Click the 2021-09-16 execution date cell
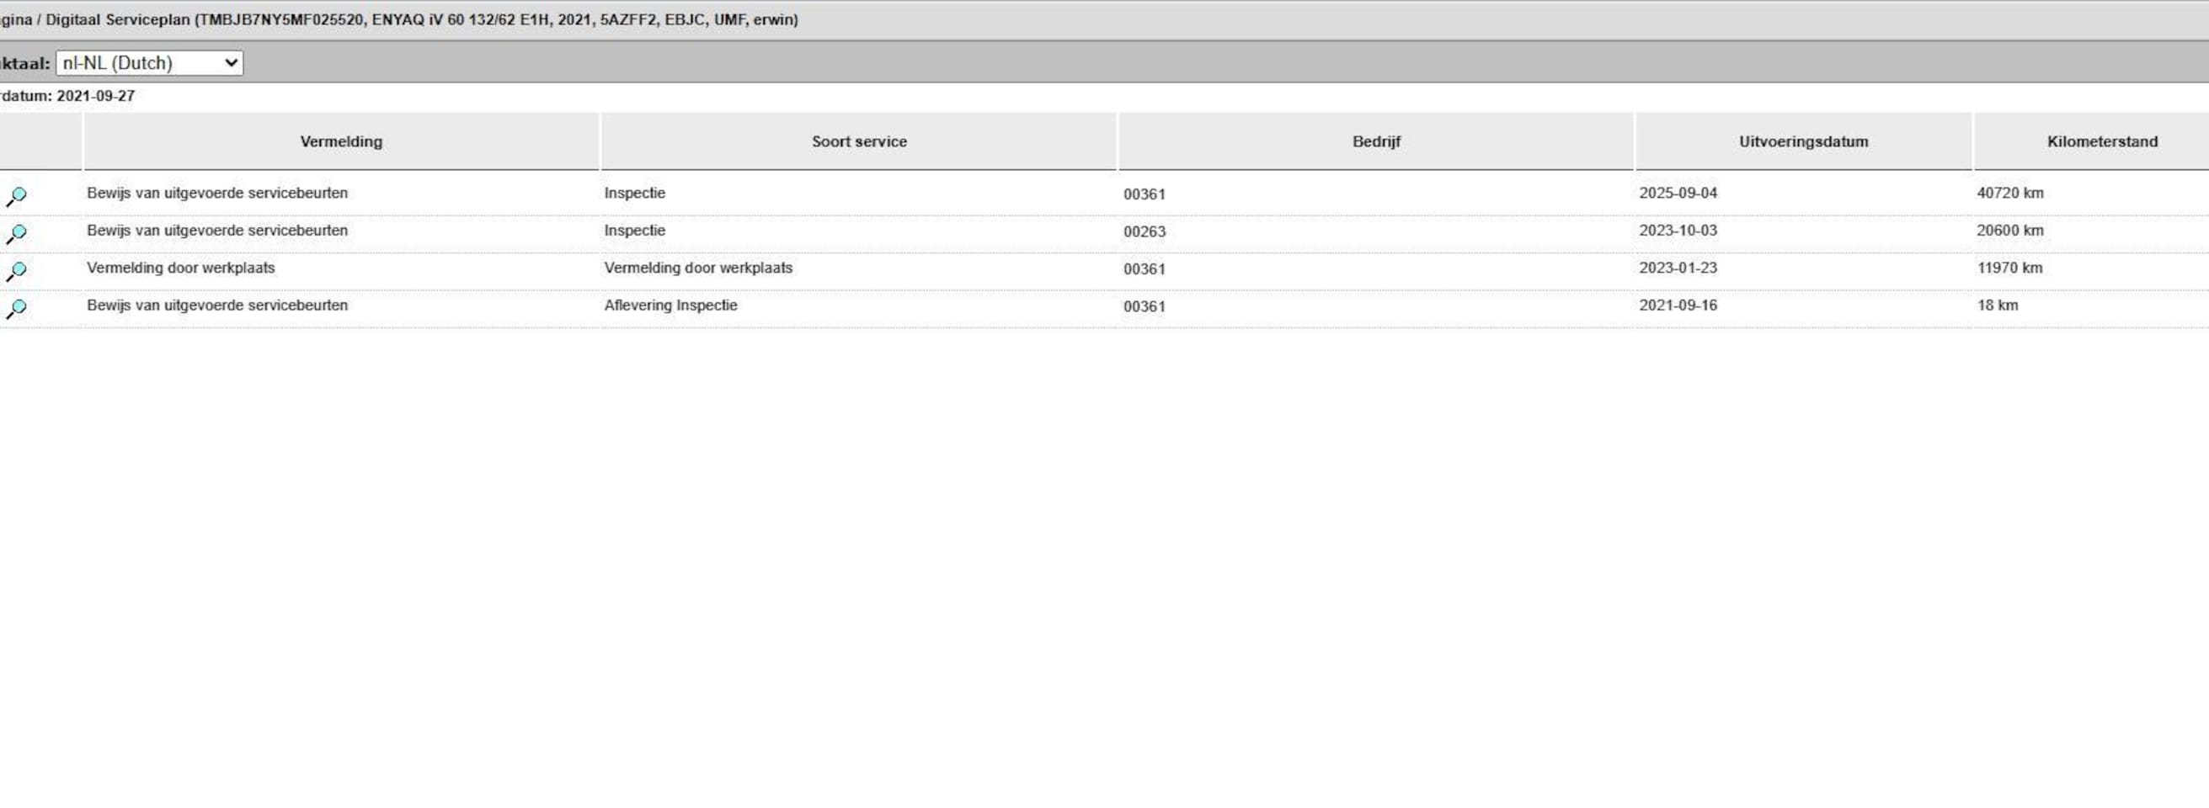Image resolution: width=2209 pixels, height=808 pixels. 1678,305
